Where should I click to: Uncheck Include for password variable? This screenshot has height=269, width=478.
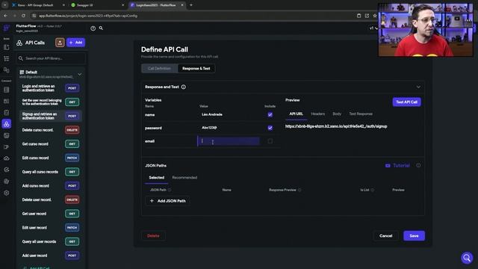[270, 128]
